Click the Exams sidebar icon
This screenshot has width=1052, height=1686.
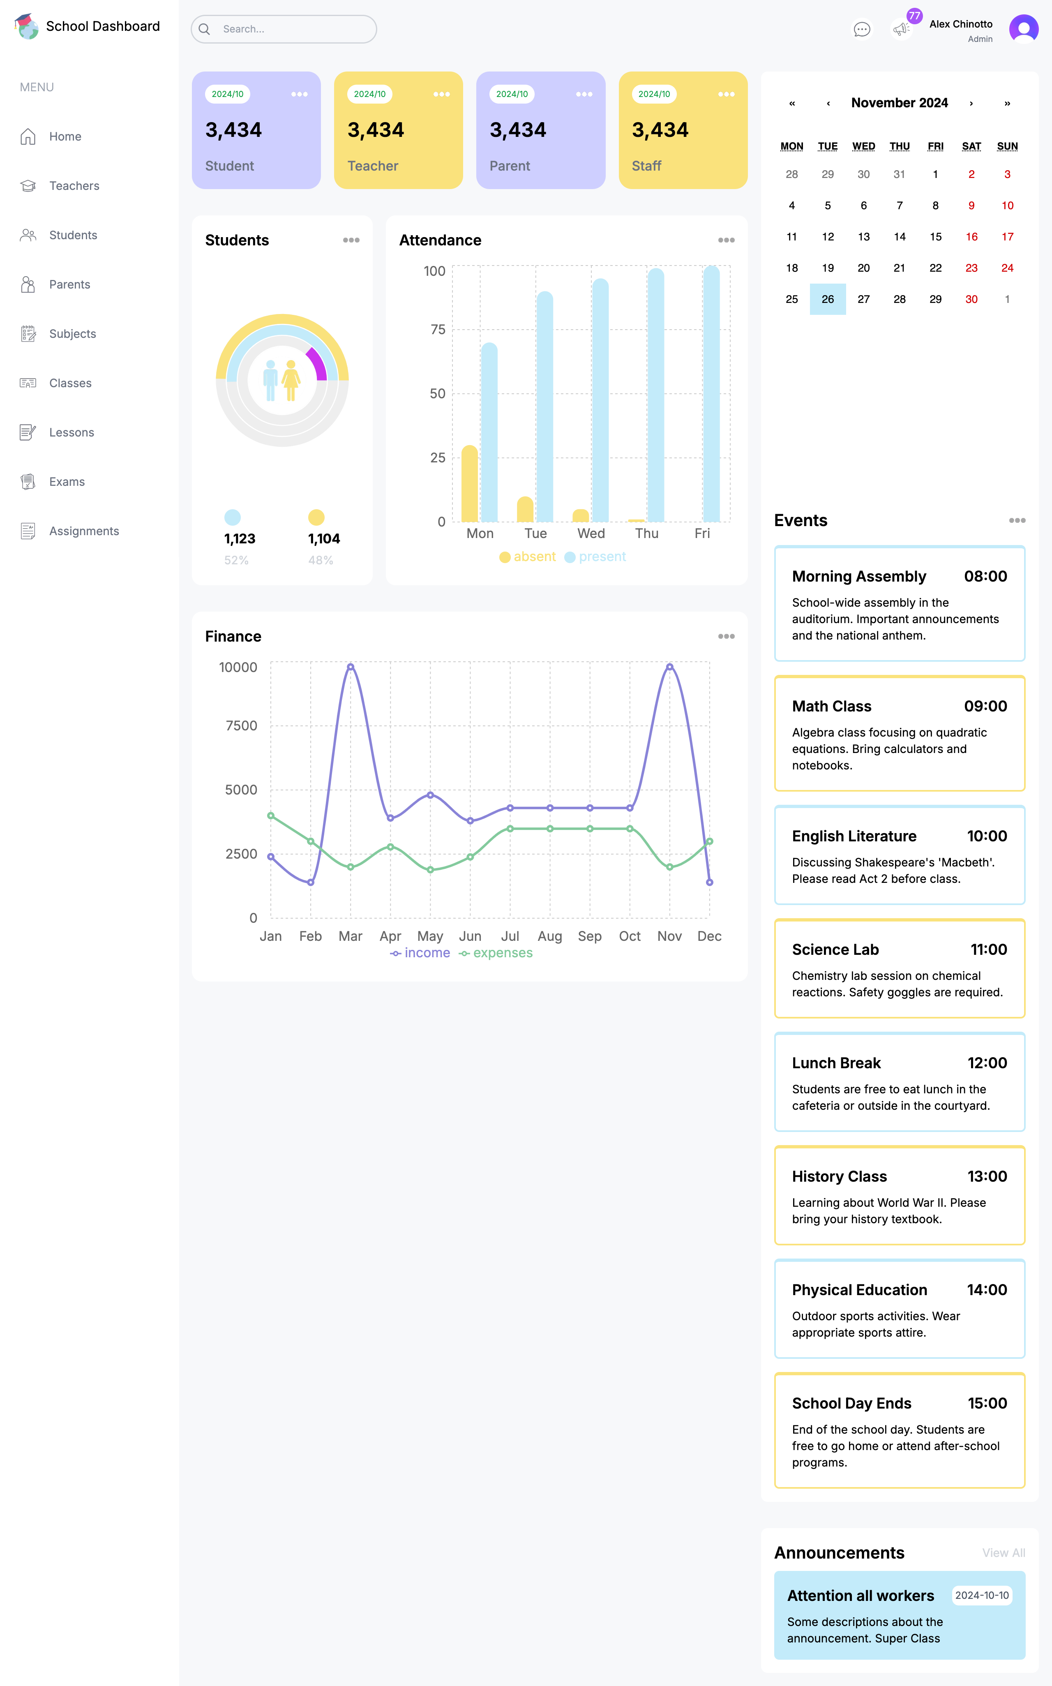[x=28, y=482]
